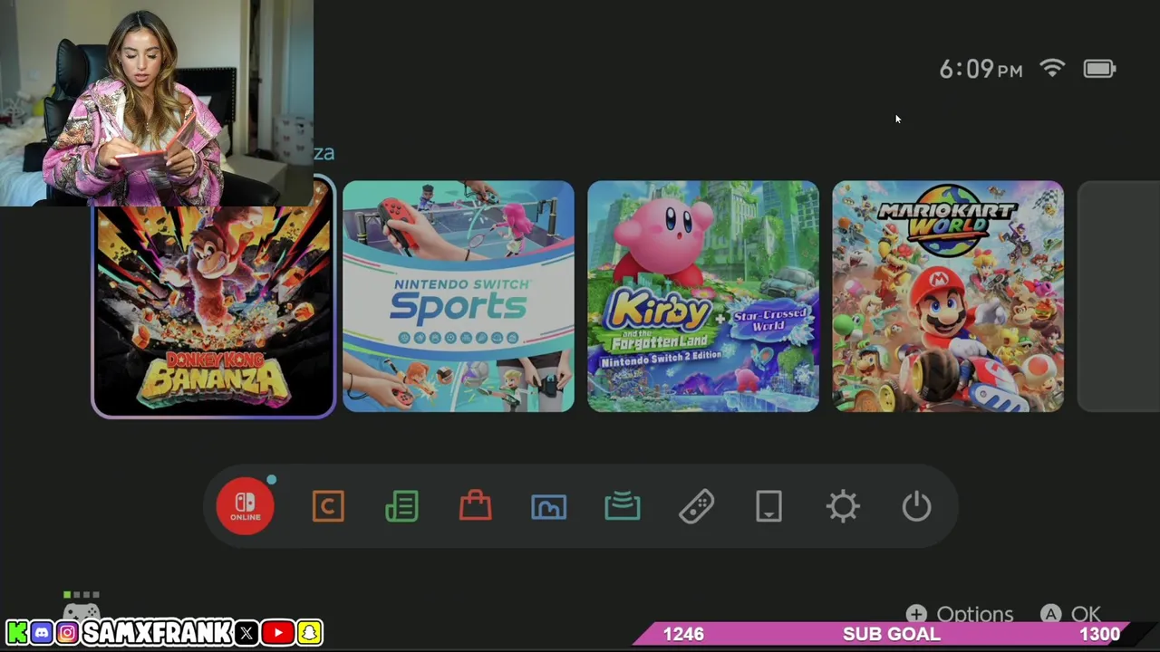Click the A OK button prompt
1160x652 pixels.
pos(1070,614)
